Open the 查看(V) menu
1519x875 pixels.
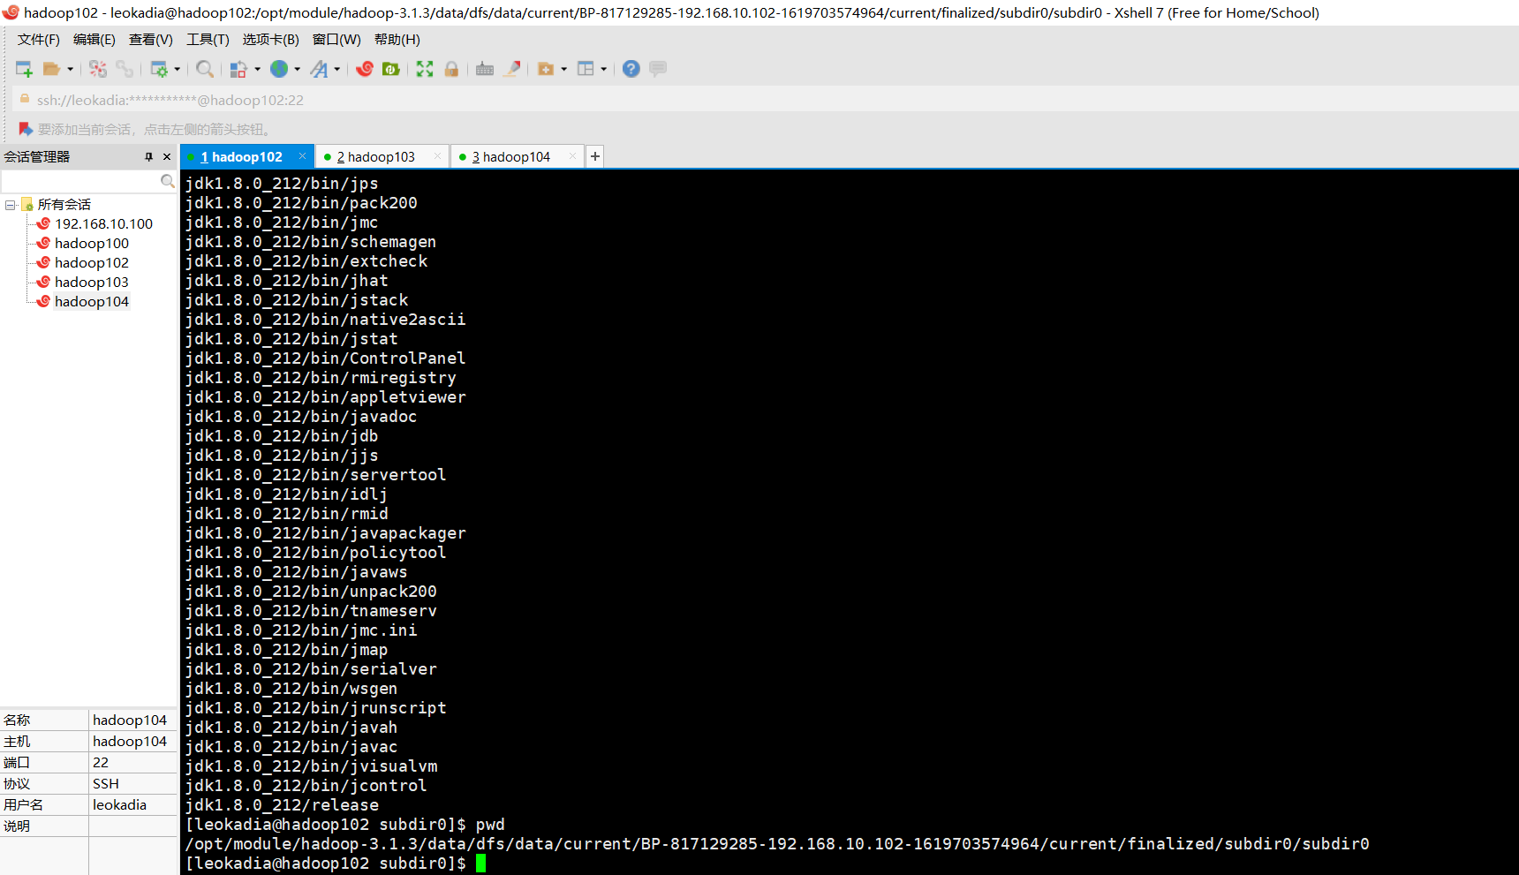tap(151, 40)
